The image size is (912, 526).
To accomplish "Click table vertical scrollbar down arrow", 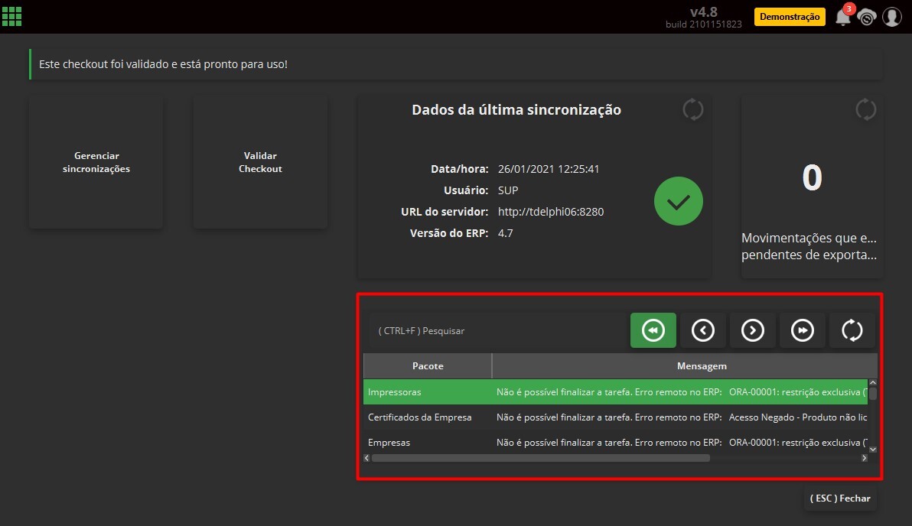I will [x=872, y=450].
